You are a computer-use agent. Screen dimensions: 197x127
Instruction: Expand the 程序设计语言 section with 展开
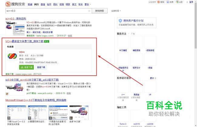coord(153,78)
